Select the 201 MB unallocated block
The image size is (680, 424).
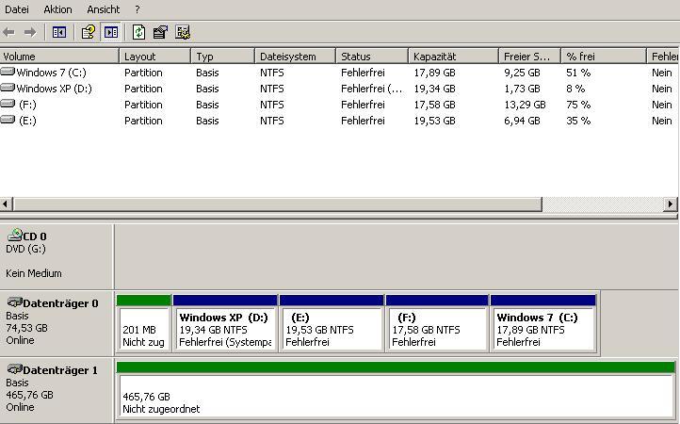[144, 323]
